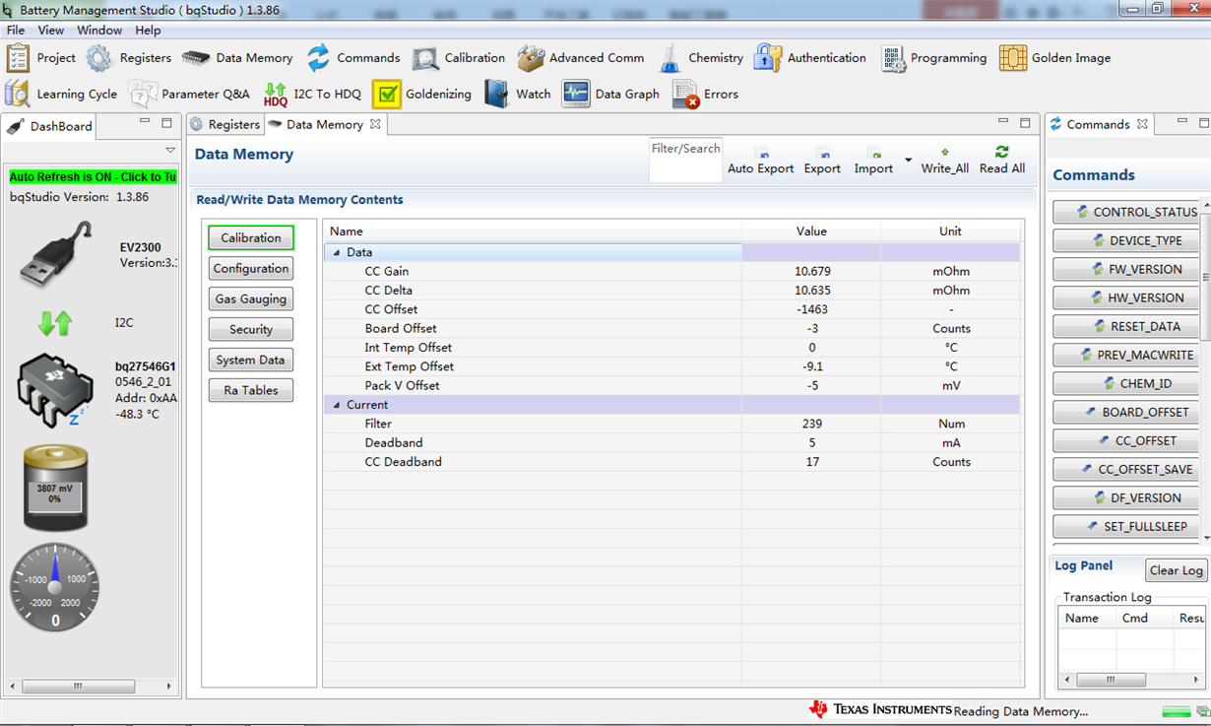Open the File menu
This screenshot has height=726, width=1211.
(x=16, y=31)
